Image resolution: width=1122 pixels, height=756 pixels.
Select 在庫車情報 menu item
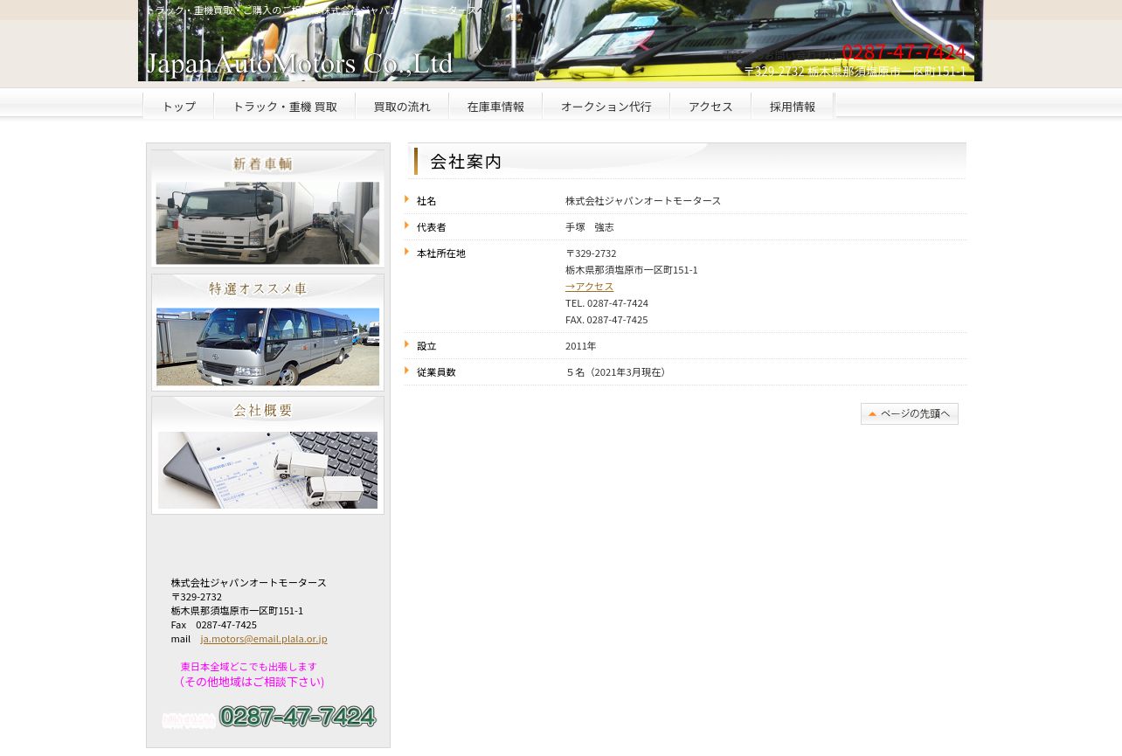(495, 107)
